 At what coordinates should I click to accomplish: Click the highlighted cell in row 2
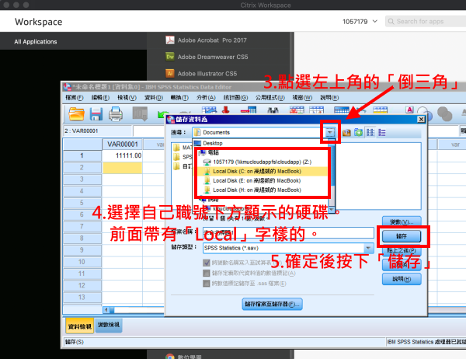pos(123,167)
